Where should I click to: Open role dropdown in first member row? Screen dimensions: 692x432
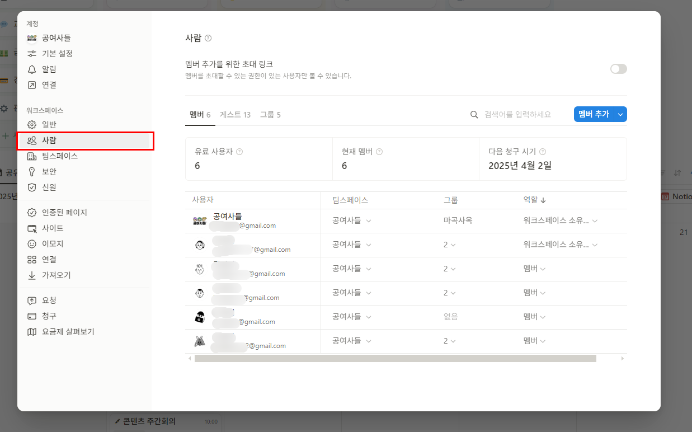561,221
